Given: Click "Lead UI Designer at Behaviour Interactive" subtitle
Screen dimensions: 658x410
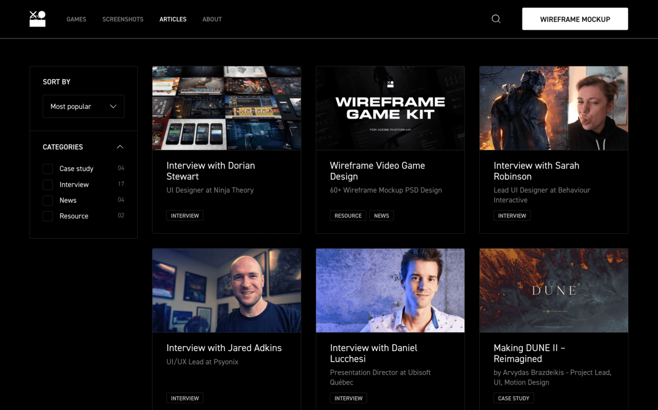Looking at the screenshot, I should 542,195.
